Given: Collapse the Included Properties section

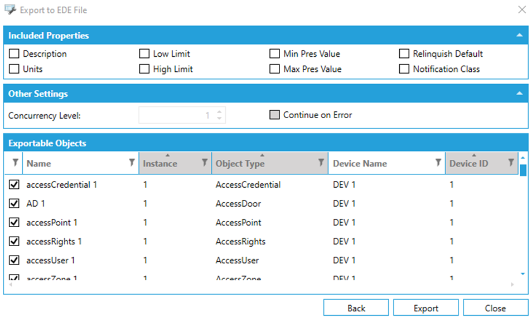Looking at the screenshot, I should tap(519, 35).
